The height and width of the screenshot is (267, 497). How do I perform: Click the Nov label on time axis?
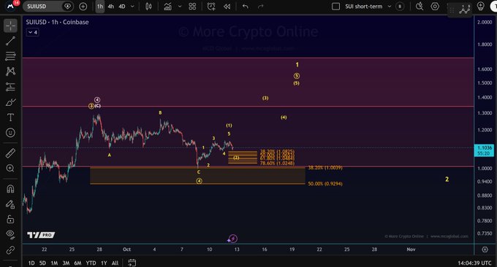[x=411, y=249]
